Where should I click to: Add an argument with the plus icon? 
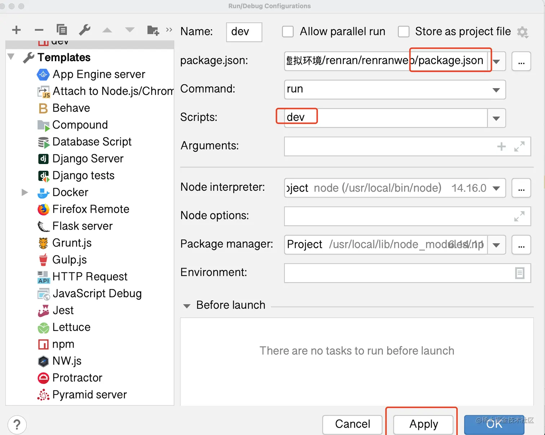tap(501, 146)
